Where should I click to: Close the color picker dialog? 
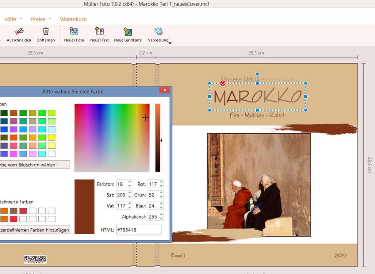pos(165,90)
